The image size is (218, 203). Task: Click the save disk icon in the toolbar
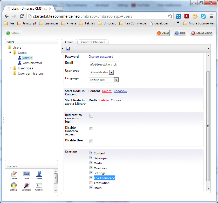(x=68, y=49)
